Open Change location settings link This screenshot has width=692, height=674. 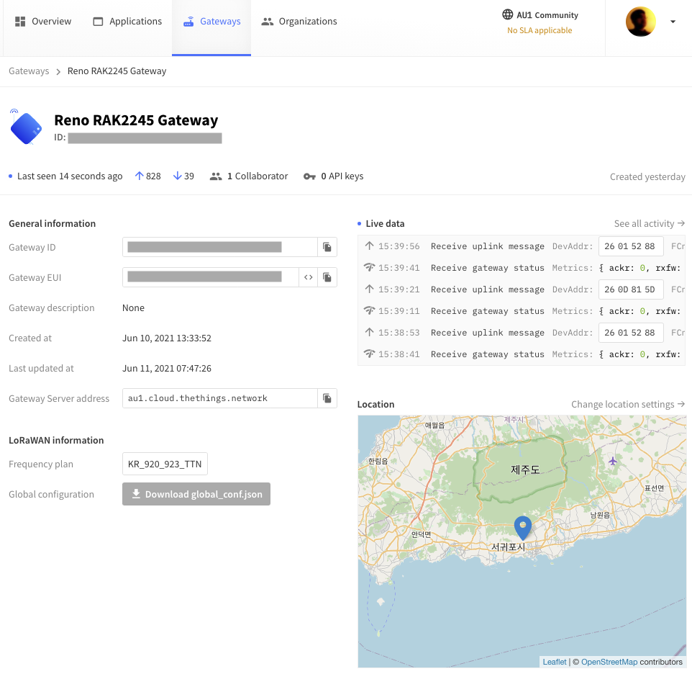pyautogui.click(x=627, y=404)
